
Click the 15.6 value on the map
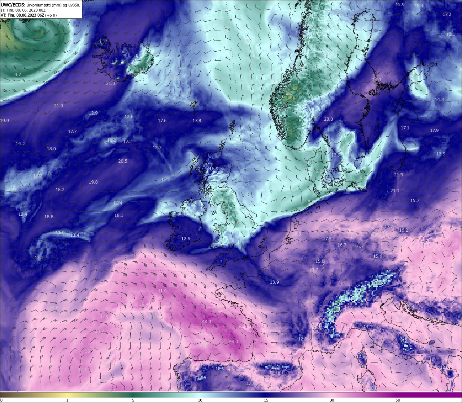(378, 256)
